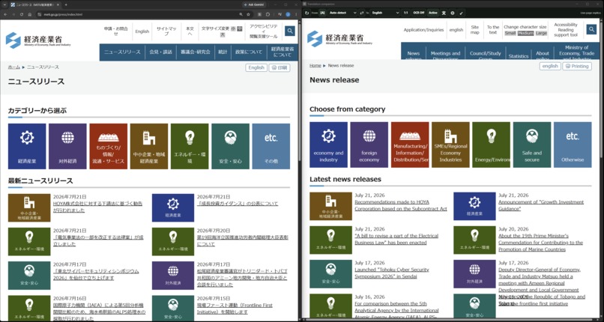Reload the page in Chrome

(x=22, y=14)
